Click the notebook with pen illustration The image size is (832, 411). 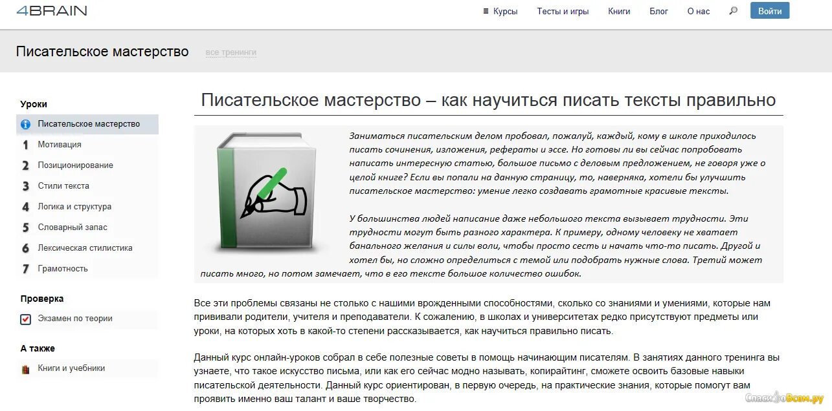[269, 195]
